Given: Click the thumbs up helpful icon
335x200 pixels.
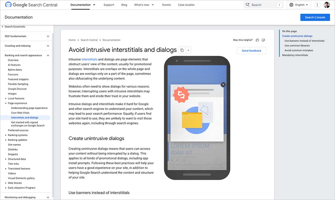Looking at the screenshot, I should [257, 40].
